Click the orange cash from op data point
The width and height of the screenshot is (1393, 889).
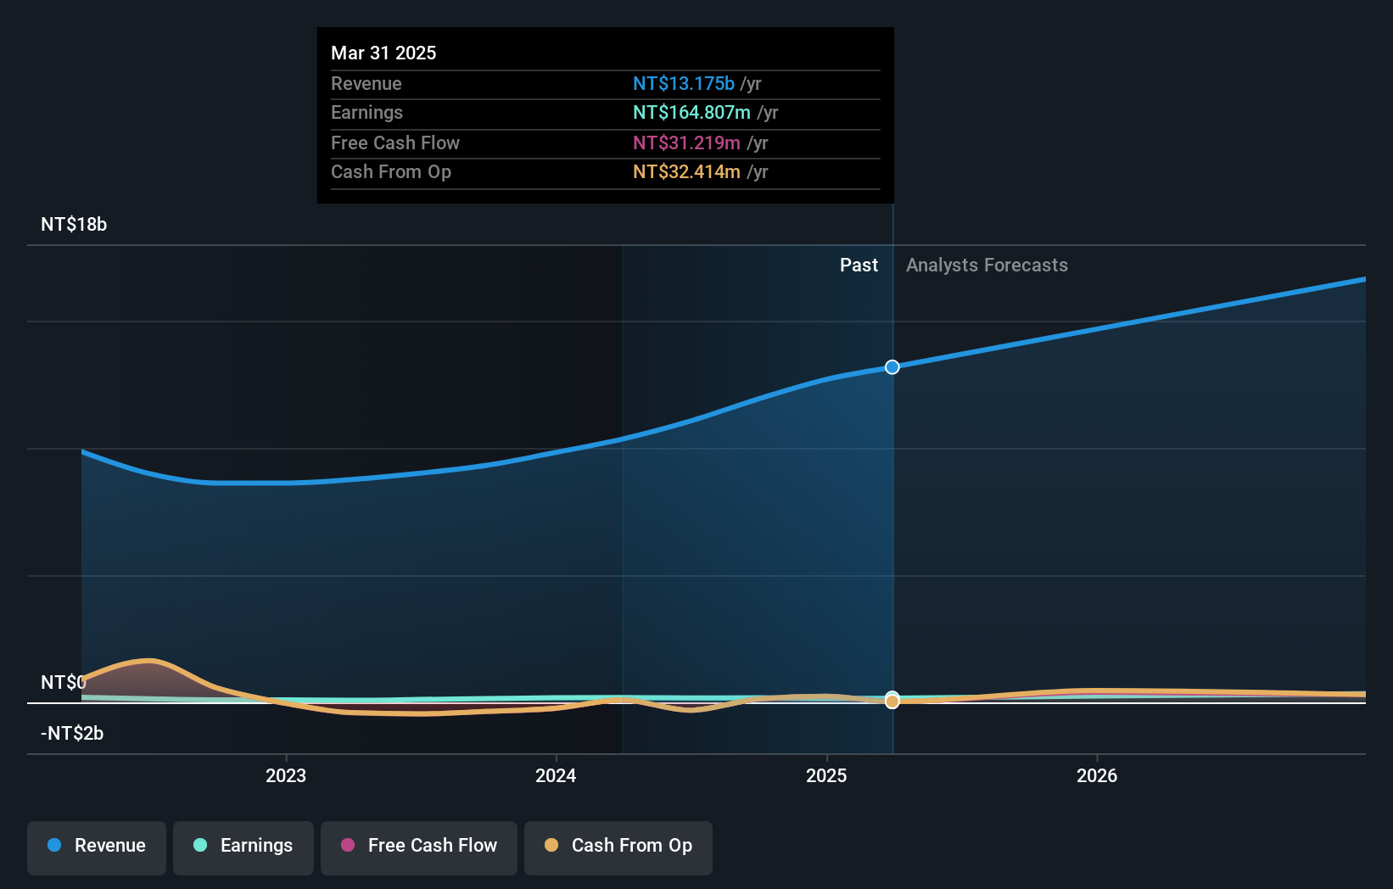(x=892, y=702)
